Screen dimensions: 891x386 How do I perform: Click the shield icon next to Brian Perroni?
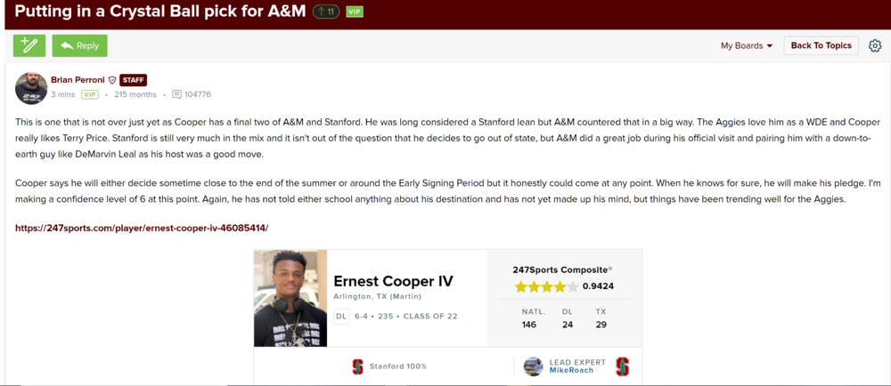(112, 80)
